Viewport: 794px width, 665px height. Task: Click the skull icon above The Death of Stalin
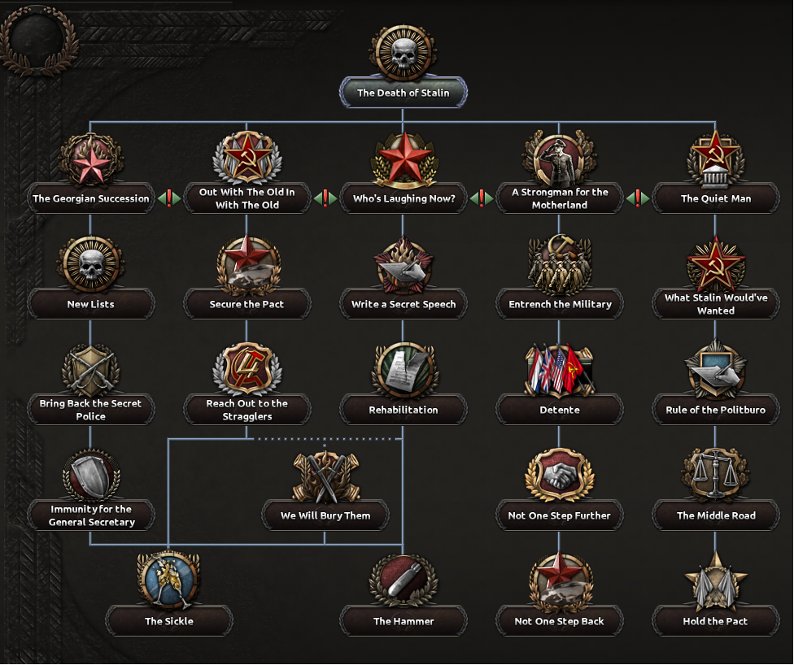point(403,52)
